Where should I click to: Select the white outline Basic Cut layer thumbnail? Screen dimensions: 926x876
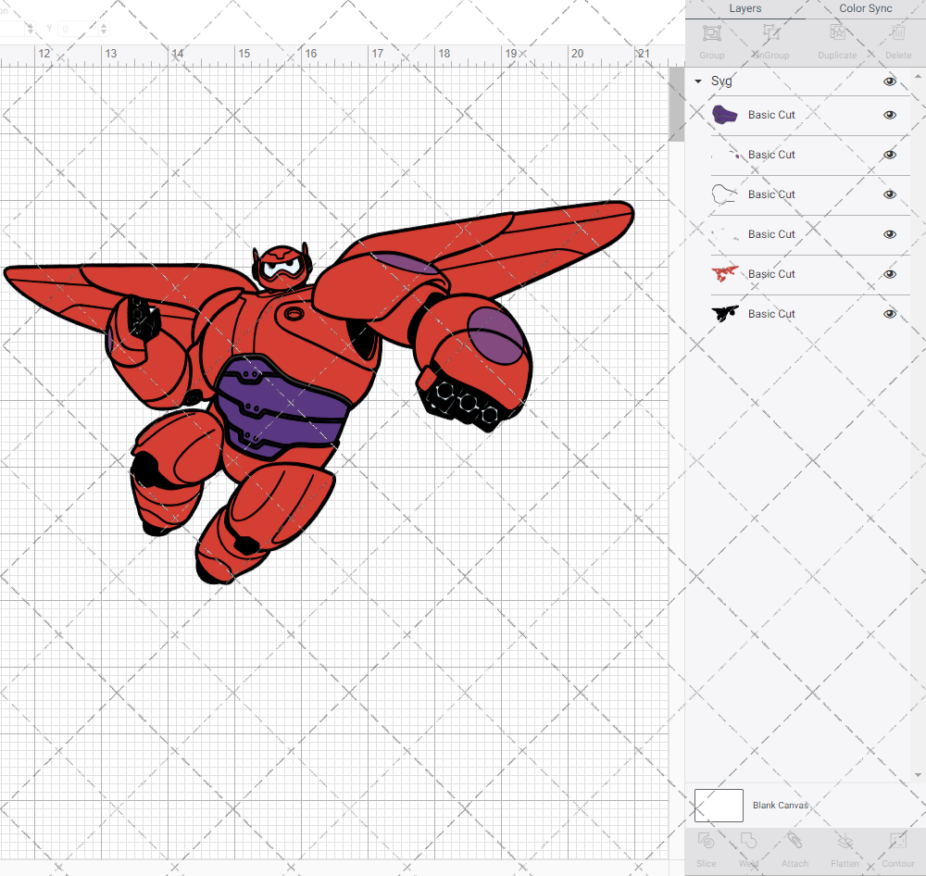tap(725, 194)
